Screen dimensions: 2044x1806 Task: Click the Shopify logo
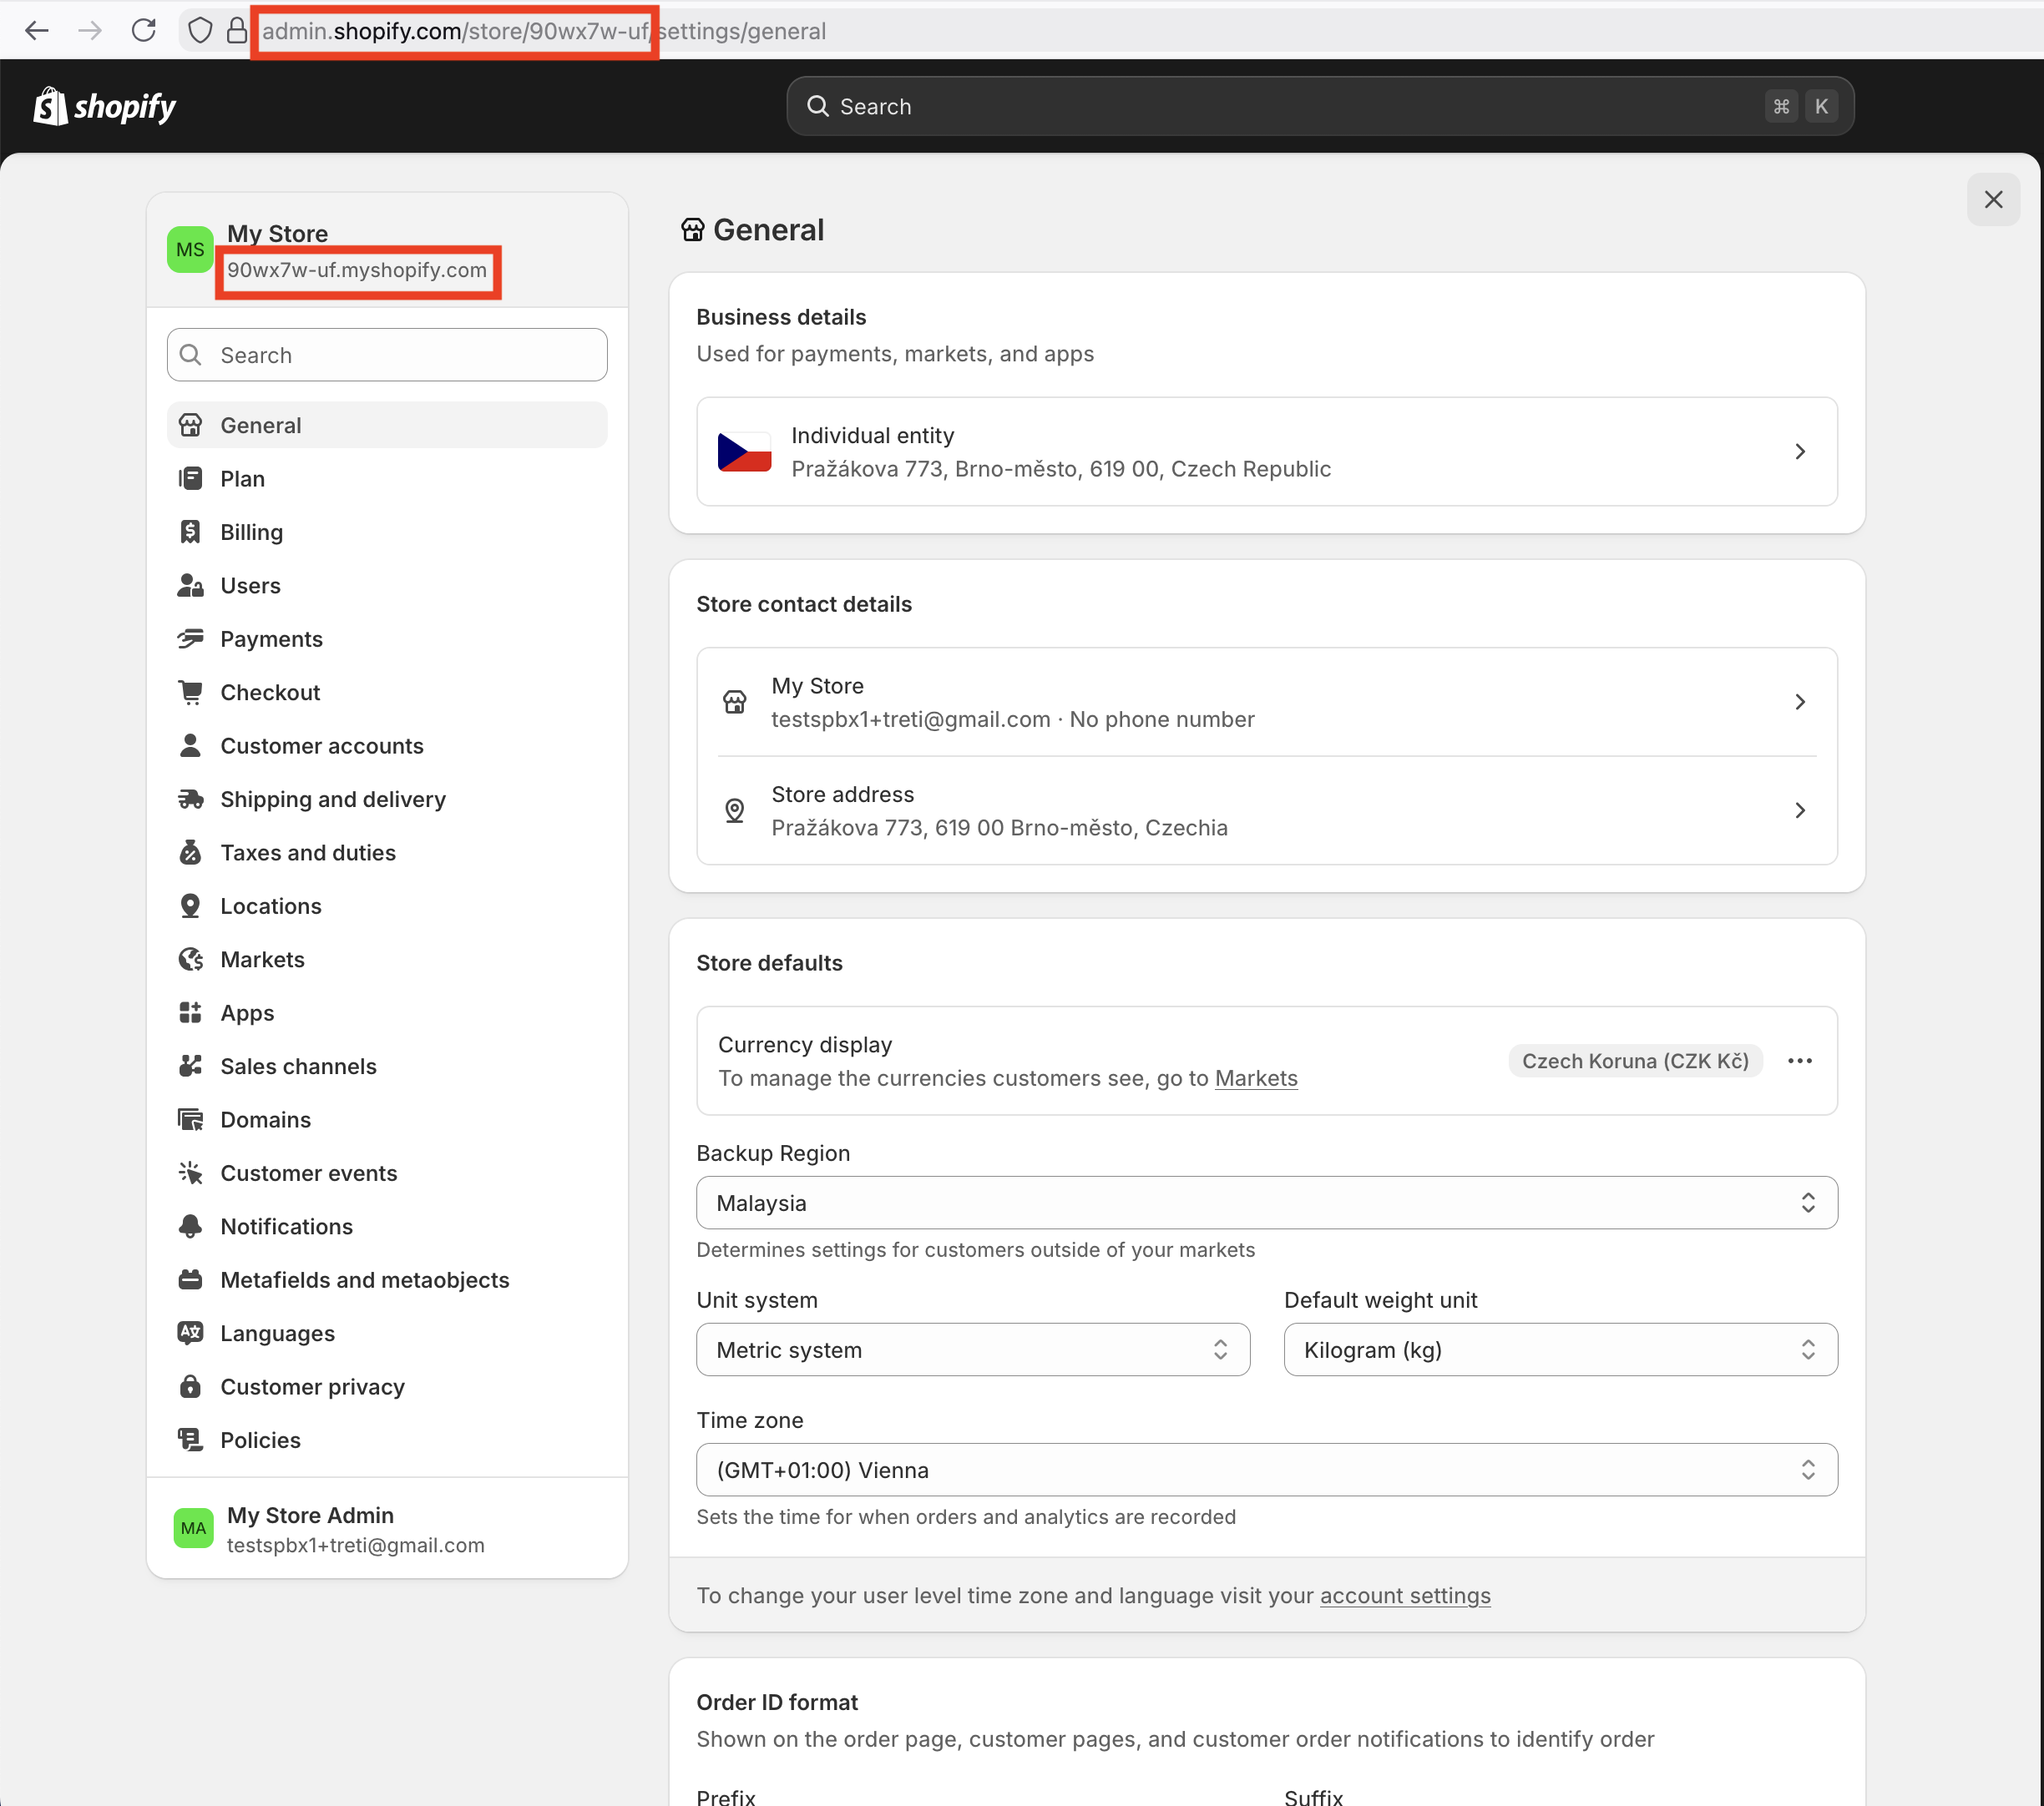pyautogui.click(x=104, y=106)
